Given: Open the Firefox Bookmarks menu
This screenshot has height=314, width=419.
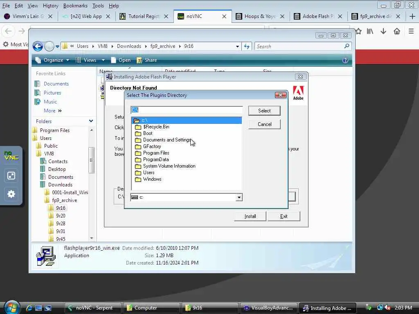Looking at the screenshot, I should pos(75,6).
